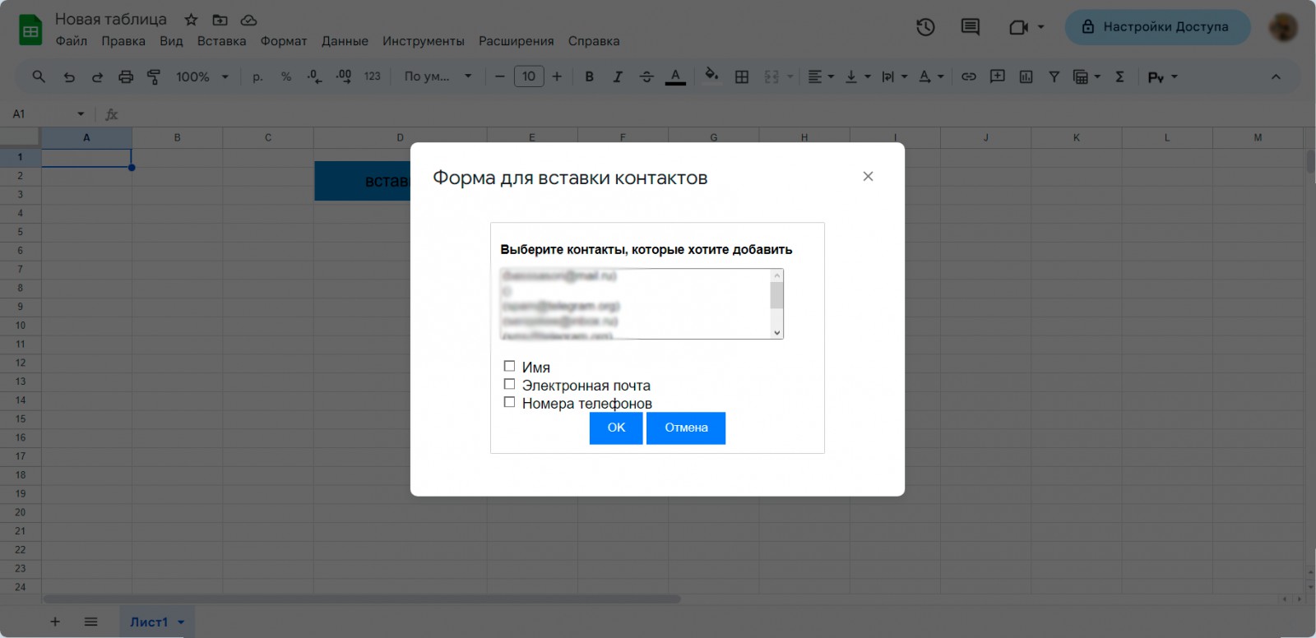
Task: Close the contacts form dialog
Action: pos(868,177)
